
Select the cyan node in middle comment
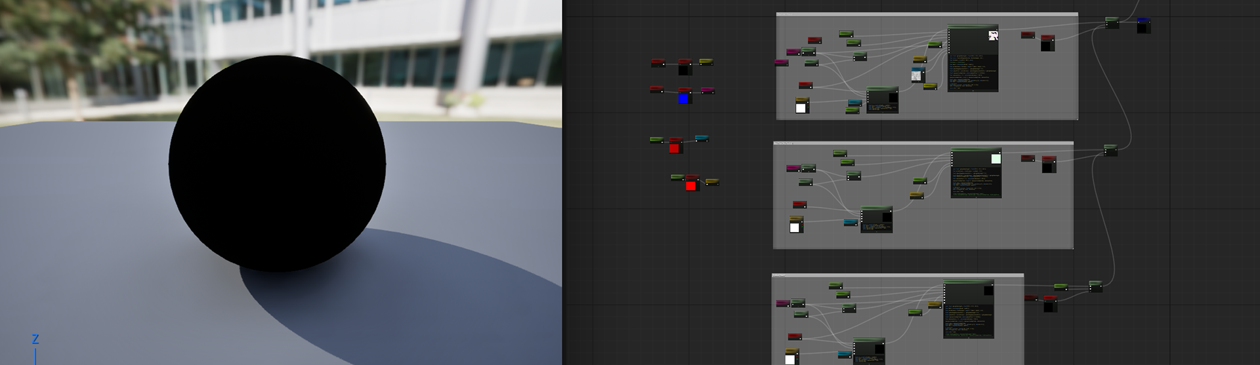tap(850, 222)
